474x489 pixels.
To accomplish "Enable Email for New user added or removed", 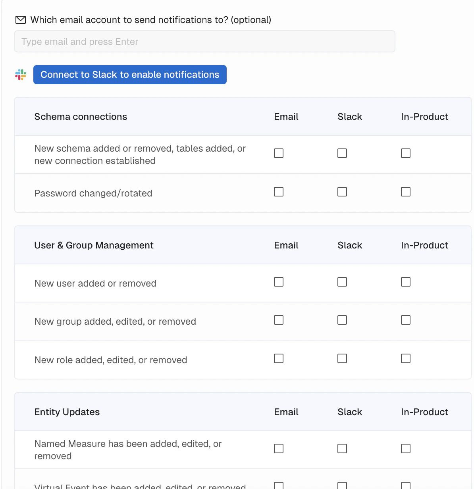I will [x=279, y=282].
